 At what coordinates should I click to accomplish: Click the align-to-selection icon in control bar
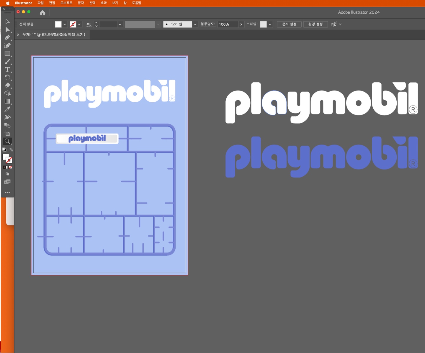[334, 24]
